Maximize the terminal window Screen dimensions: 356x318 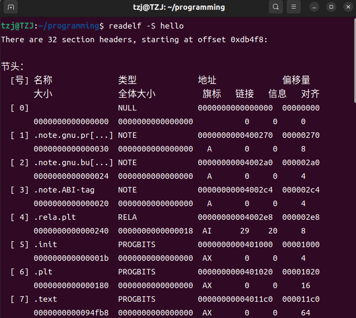[x=331, y=7]
